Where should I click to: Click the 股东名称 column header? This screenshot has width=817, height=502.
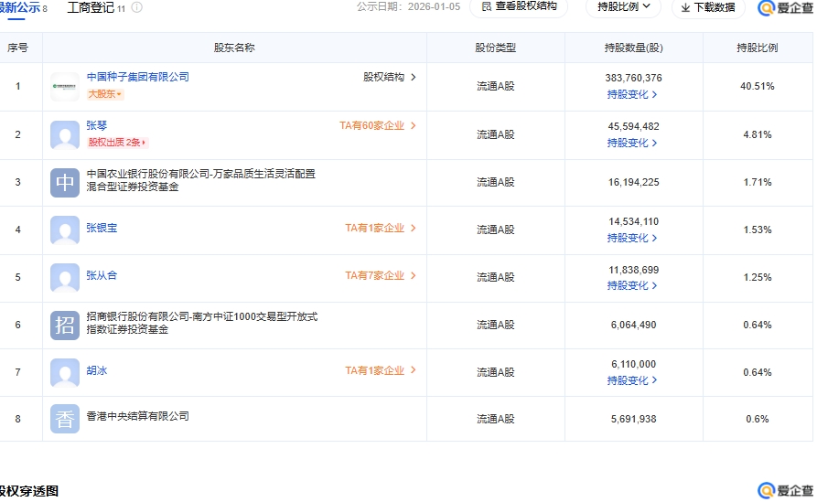pos(234,48)
